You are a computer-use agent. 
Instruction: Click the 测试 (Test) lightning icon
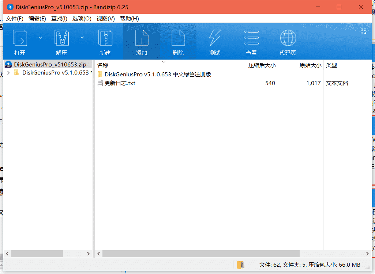tap(215, 38)
